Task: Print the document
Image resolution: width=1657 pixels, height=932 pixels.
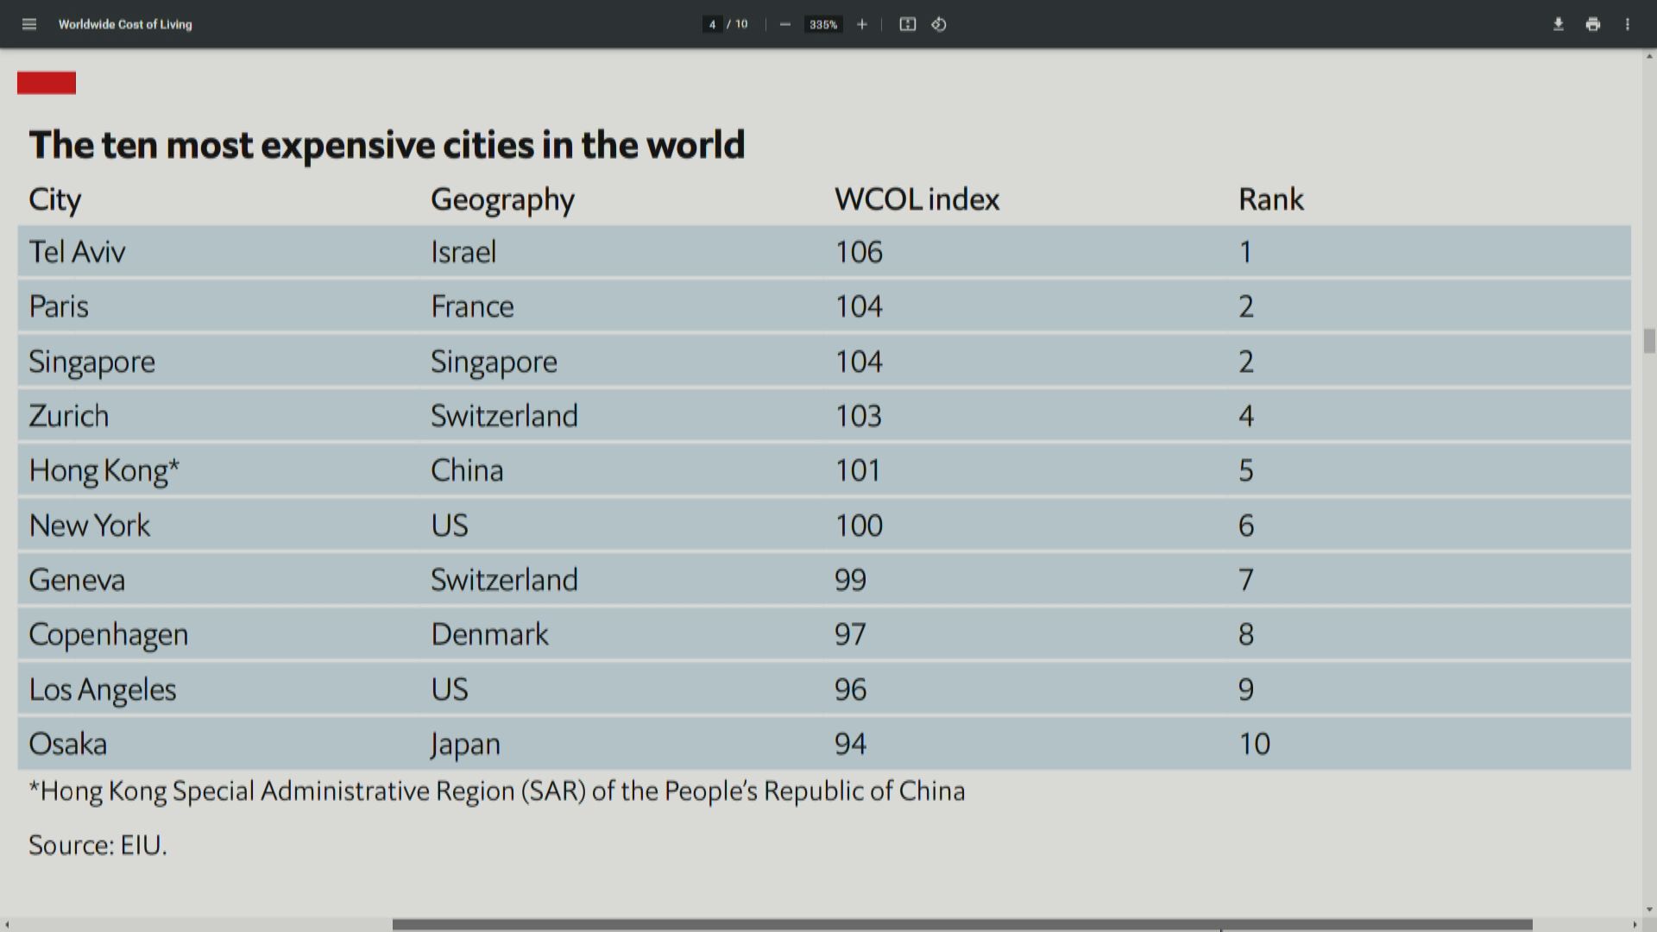Action: pos(1592,24)
